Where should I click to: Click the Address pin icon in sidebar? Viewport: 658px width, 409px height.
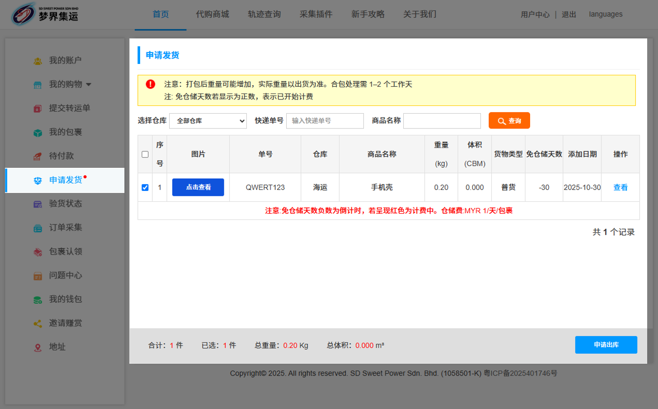pyautogui.click(x=38, y=347)
